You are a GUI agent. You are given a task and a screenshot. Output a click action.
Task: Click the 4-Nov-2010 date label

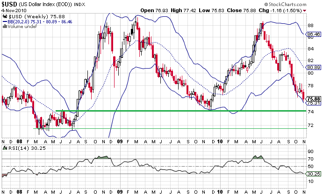pos(13,10)
